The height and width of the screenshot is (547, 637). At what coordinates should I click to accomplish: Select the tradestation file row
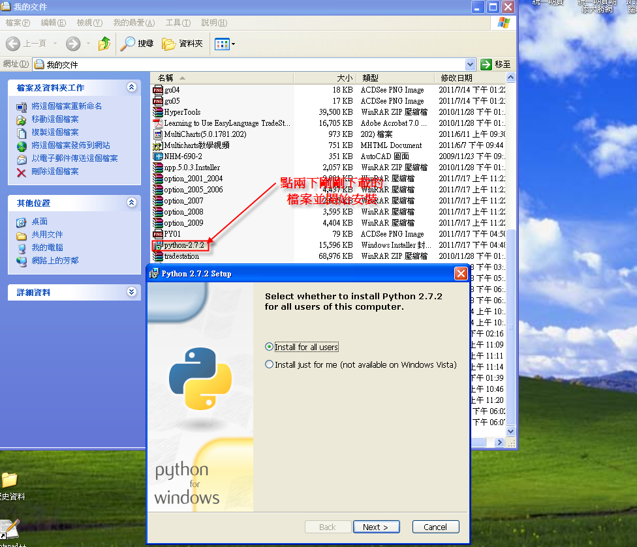click(328, 256)
